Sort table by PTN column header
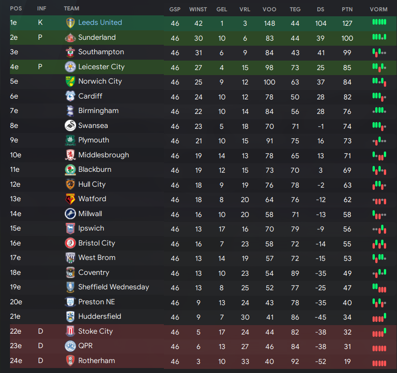 pos(347,9)
